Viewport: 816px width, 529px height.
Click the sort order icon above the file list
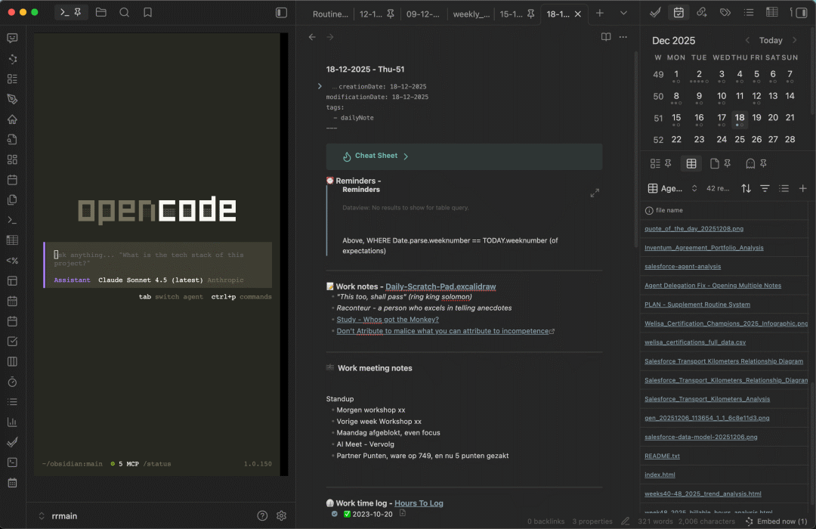746,188
